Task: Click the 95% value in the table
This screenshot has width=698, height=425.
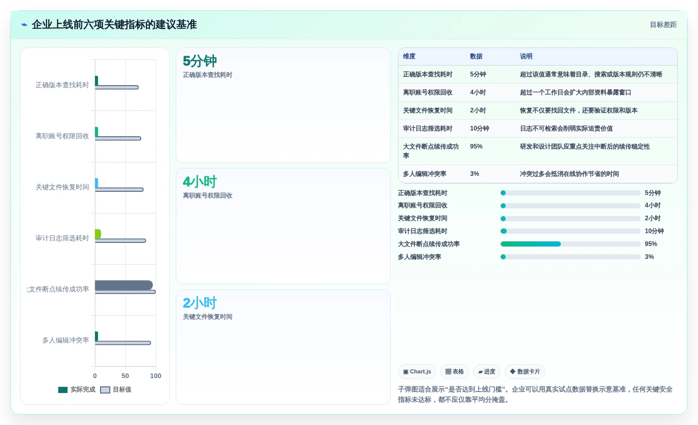Action: pos(476,147)
